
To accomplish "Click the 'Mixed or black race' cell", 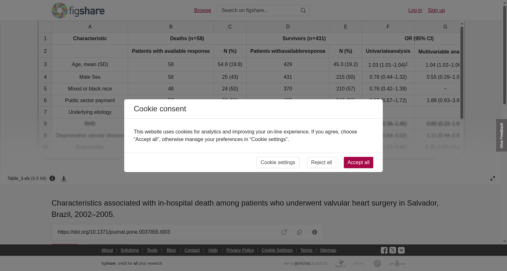I will point(90,89).
